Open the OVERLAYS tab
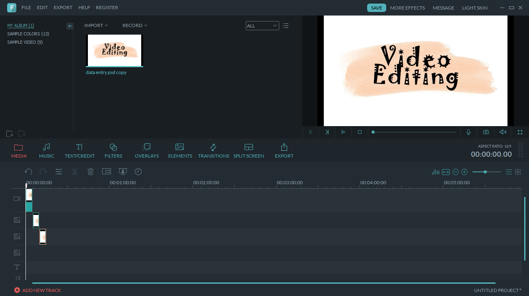Image resolution: width=529 pixels, height=296 pixels. pyautogui.click(x=147, y=151)
